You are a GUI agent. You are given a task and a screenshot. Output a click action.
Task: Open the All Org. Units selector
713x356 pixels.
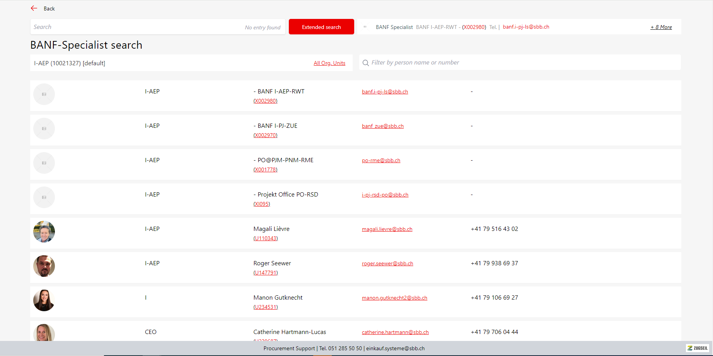point(329,63)
